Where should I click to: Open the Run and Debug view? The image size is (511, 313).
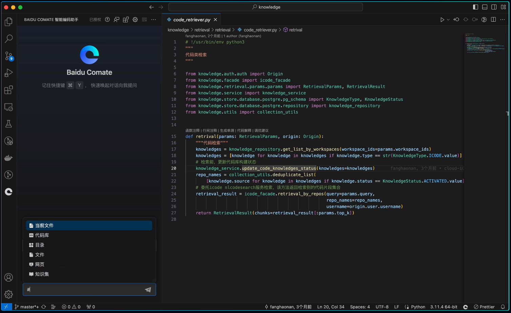click(x=8, y=73)
